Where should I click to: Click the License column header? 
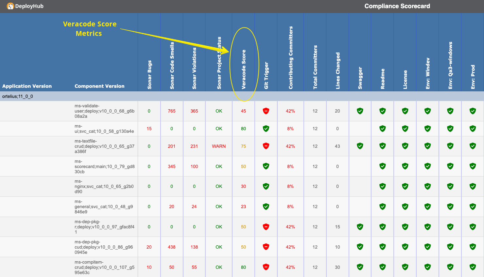405,80
